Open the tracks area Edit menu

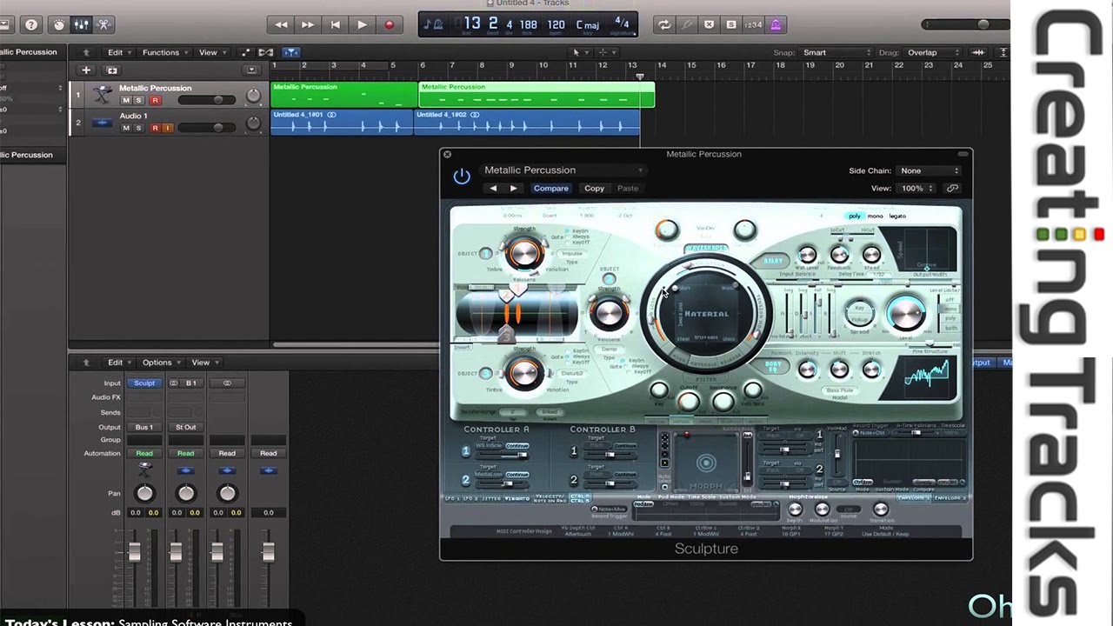coord(118,53)
